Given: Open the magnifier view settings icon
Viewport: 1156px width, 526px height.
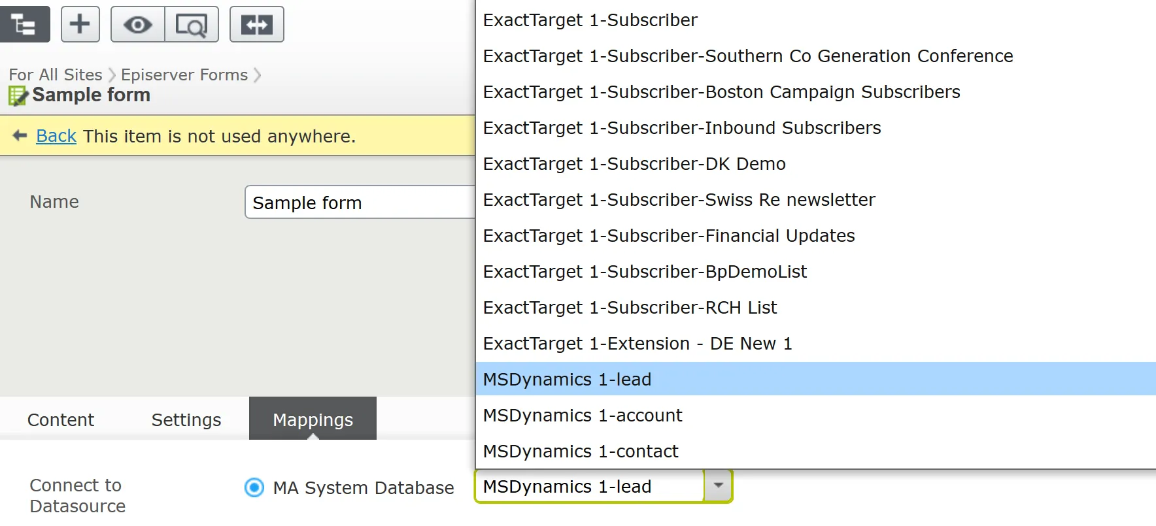Looking at the screenshot, I should pos(192,24).
